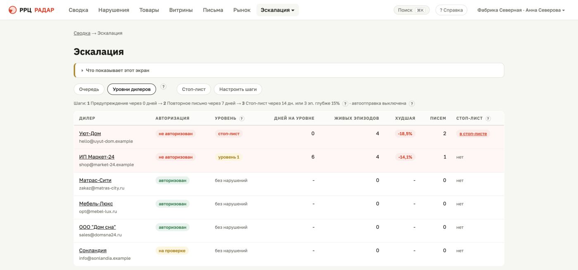Select the Уровни дилеров tab
The image size is (578, 270).
(x=132, y=89)
